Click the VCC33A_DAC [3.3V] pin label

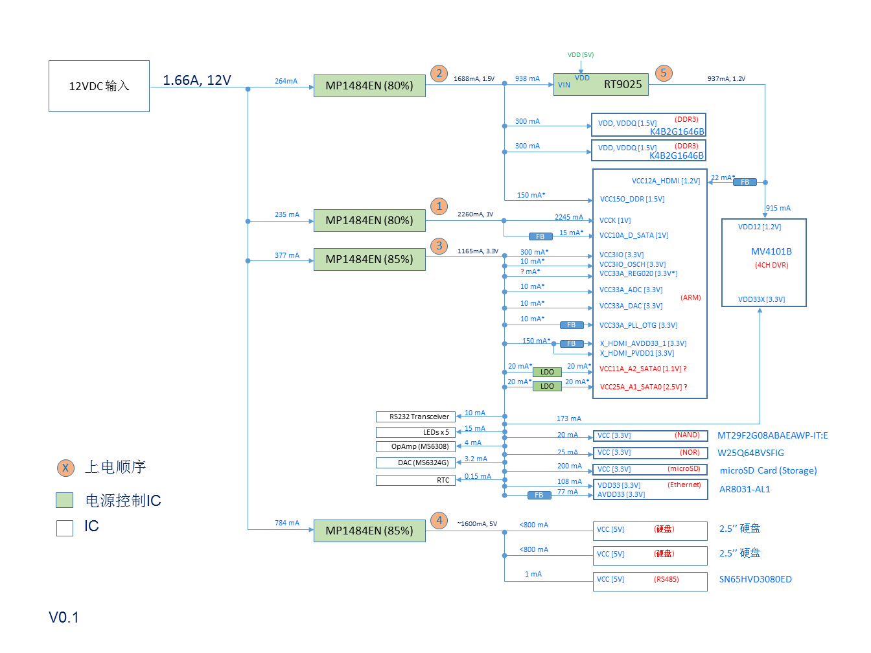click(631, 306)
